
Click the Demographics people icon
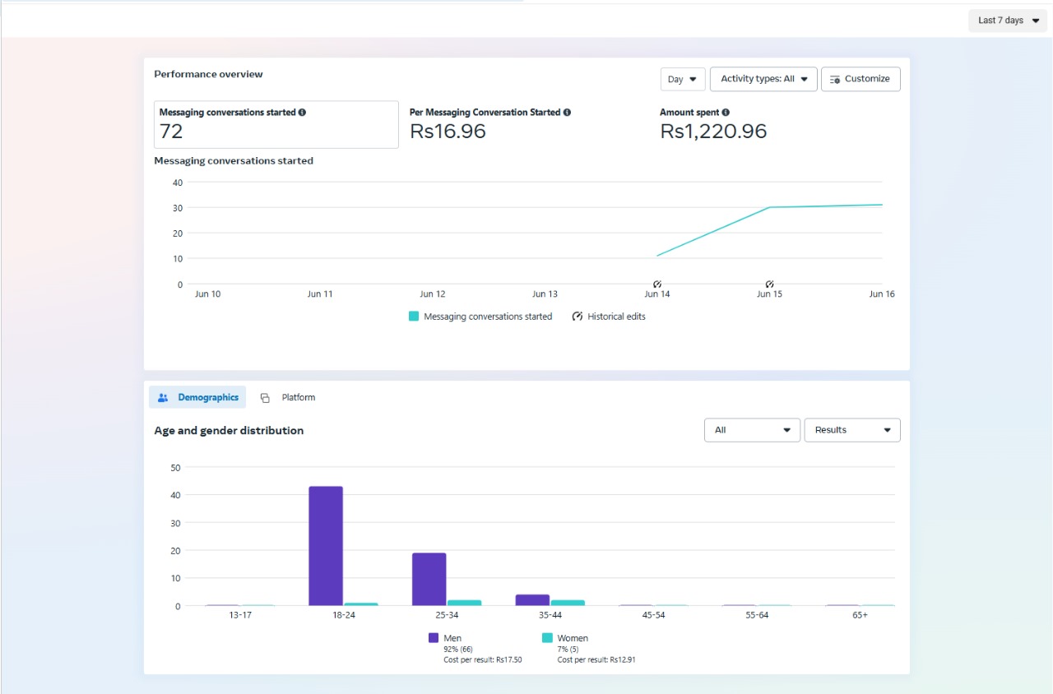(163, 398)
